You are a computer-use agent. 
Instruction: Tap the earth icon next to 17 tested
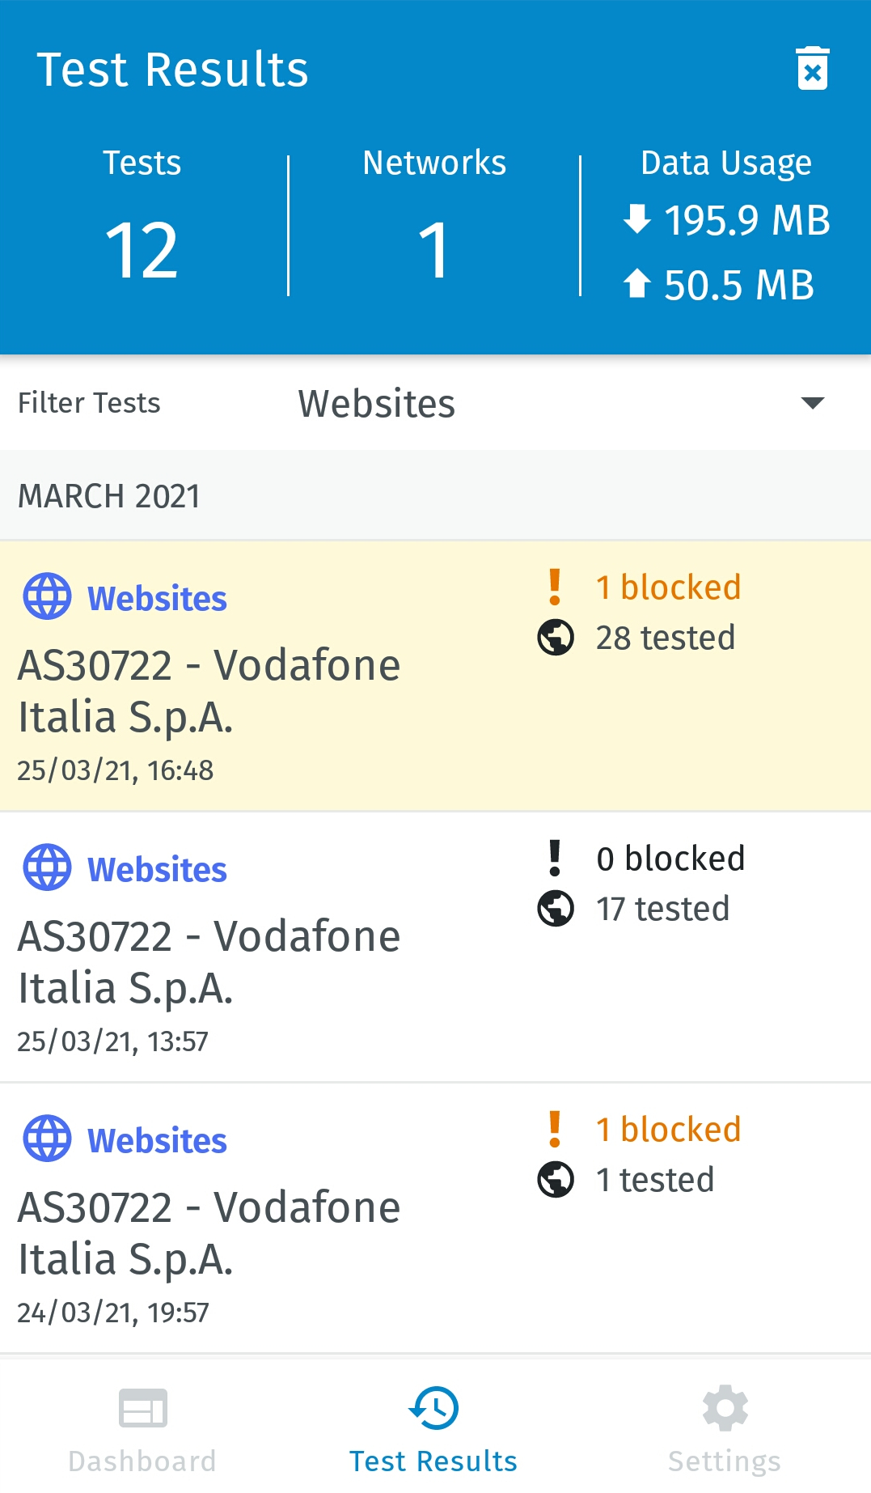(x=556, y=909)
